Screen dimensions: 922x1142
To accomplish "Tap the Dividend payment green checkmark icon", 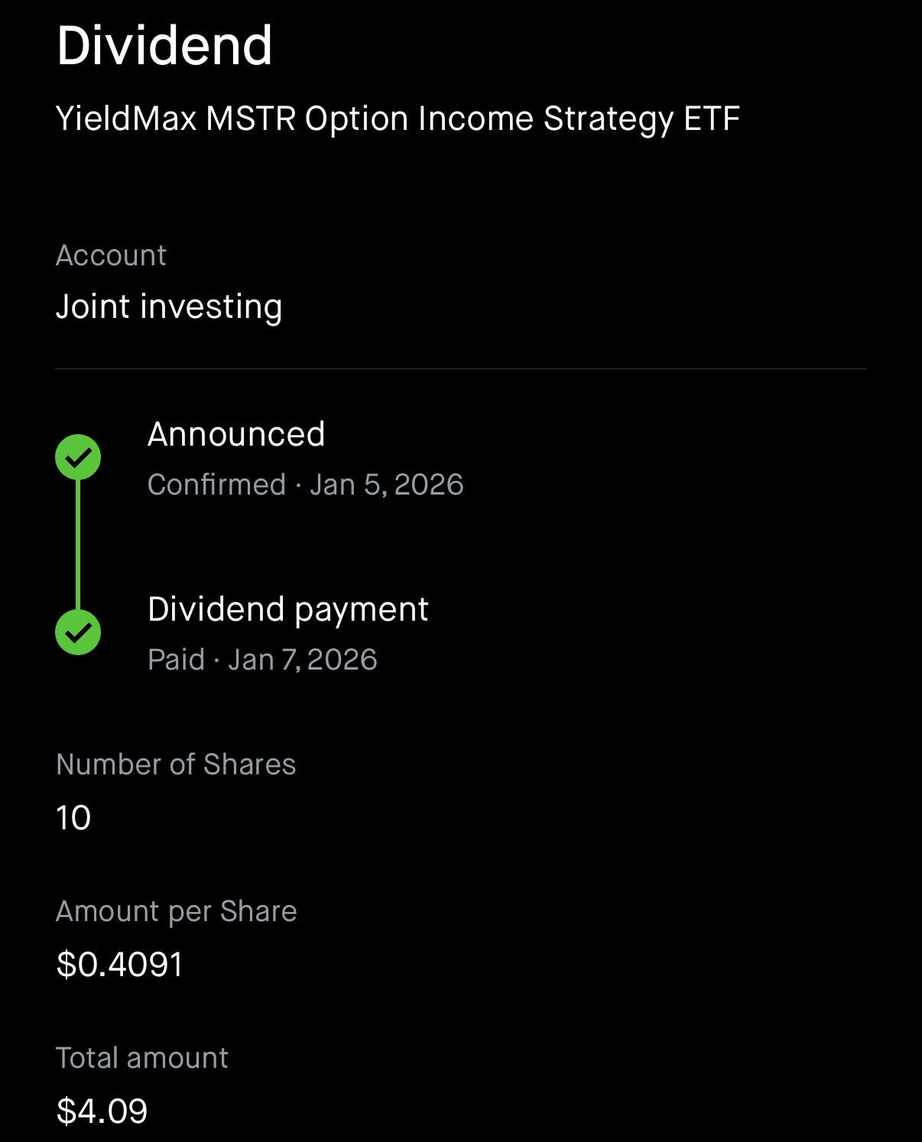I will click(x=78, y=632).
